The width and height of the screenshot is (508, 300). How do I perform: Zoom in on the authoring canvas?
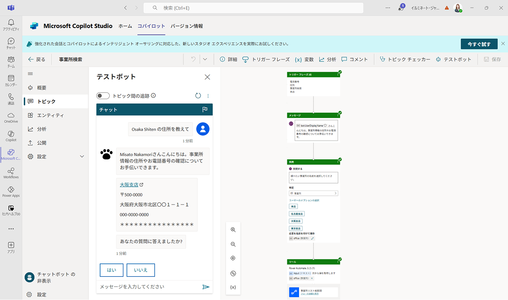[233, 230]
